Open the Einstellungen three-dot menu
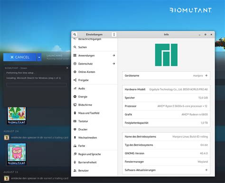Screen dimensions: 225x183 coord(114,35)
